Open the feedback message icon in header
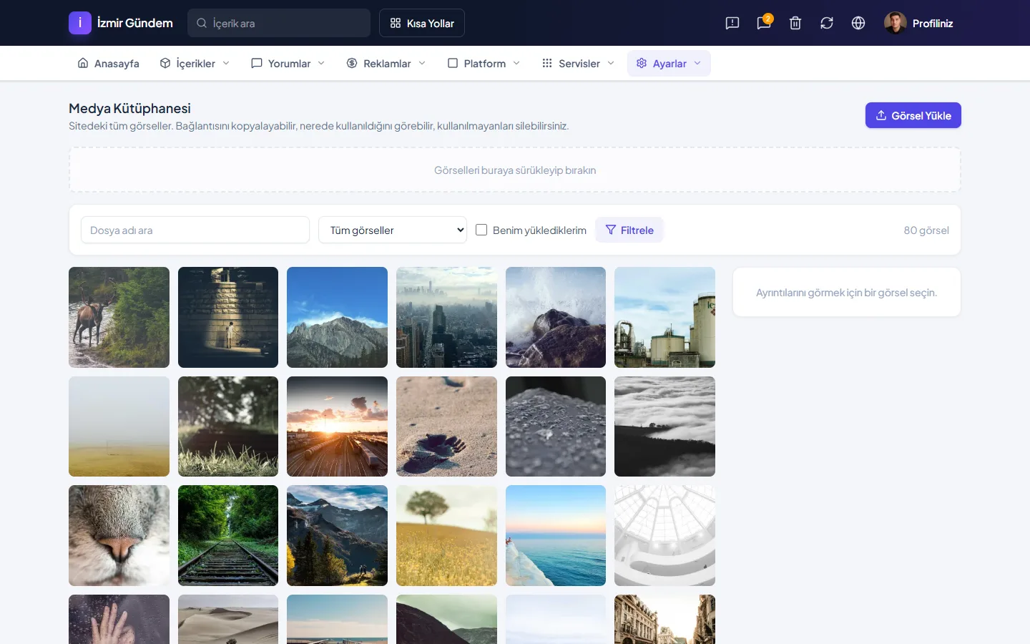Image resolution: width=1030 pixels, height=644 pixels. [732, 23]
